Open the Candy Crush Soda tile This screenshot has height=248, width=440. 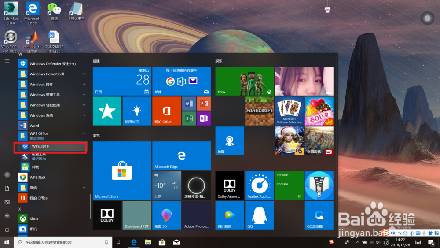[x=319, y=111]
